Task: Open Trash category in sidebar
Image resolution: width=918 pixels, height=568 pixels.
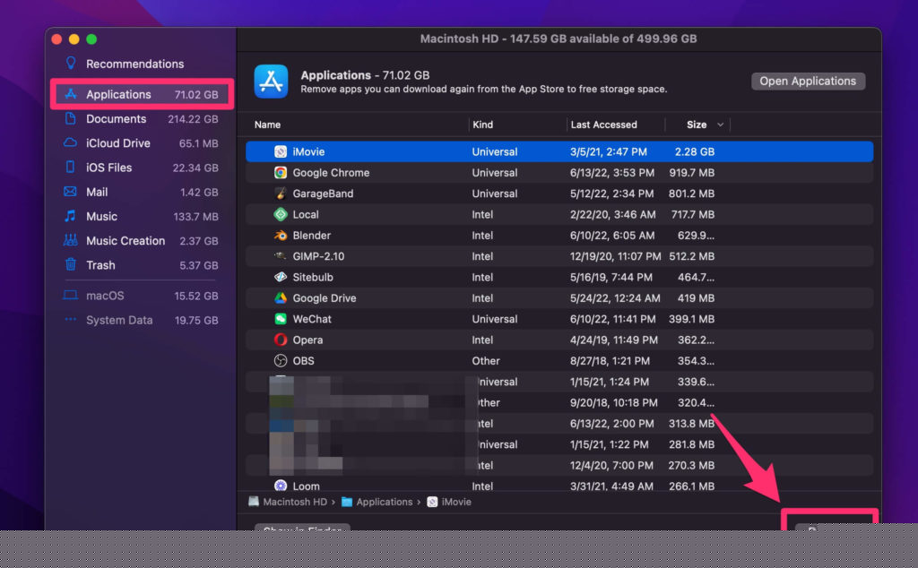Action: [100, 265]
